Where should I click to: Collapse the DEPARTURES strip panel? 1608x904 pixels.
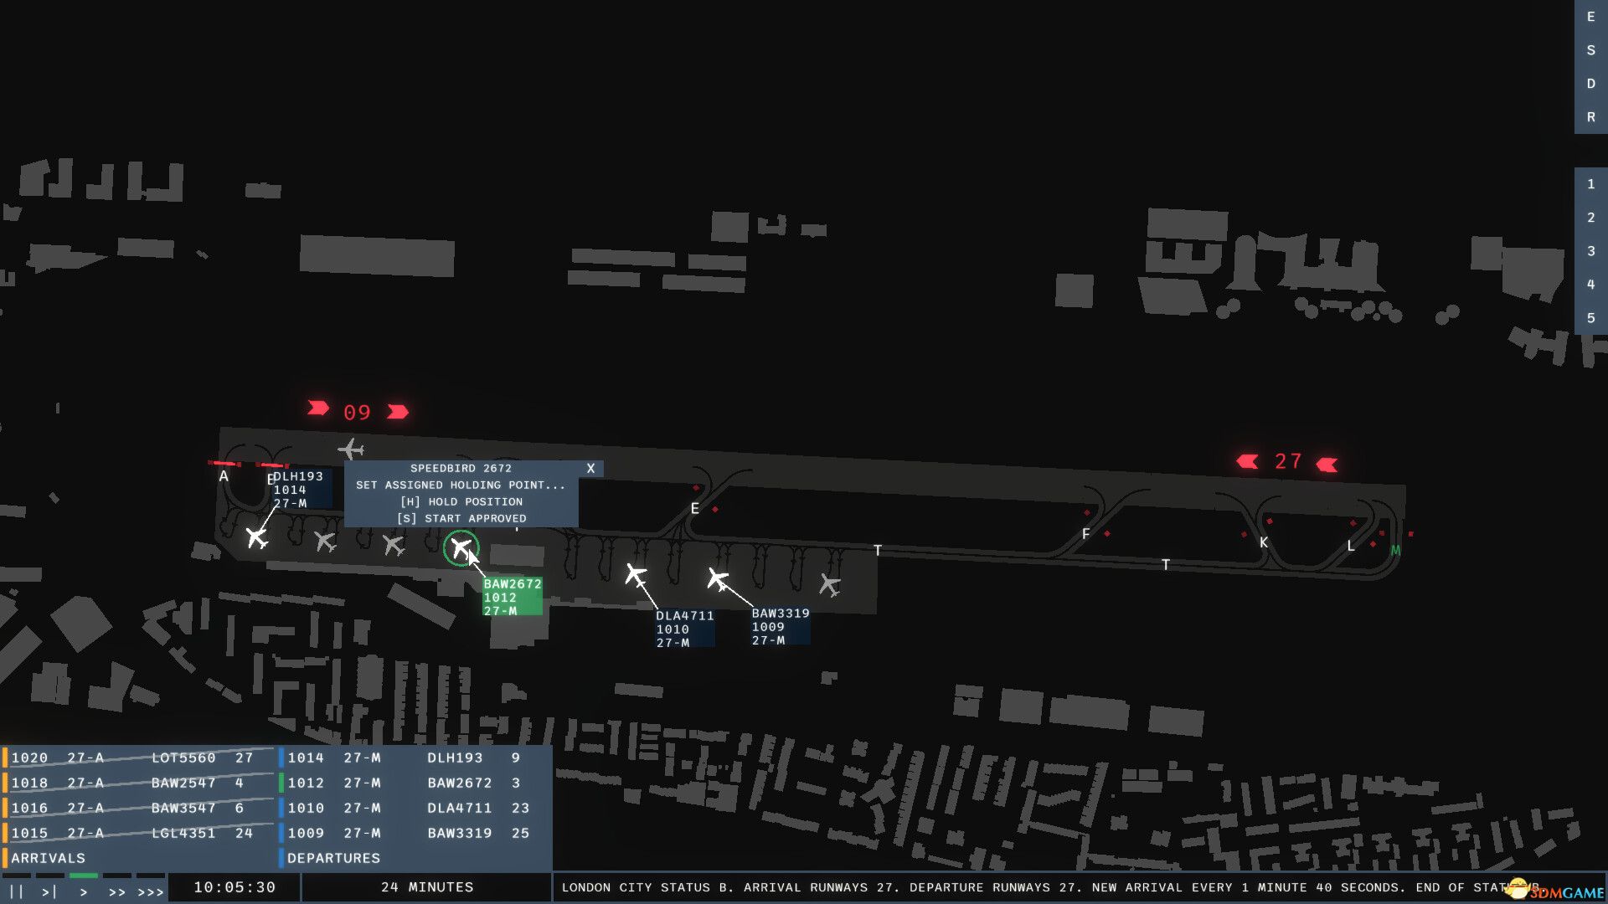332,858
